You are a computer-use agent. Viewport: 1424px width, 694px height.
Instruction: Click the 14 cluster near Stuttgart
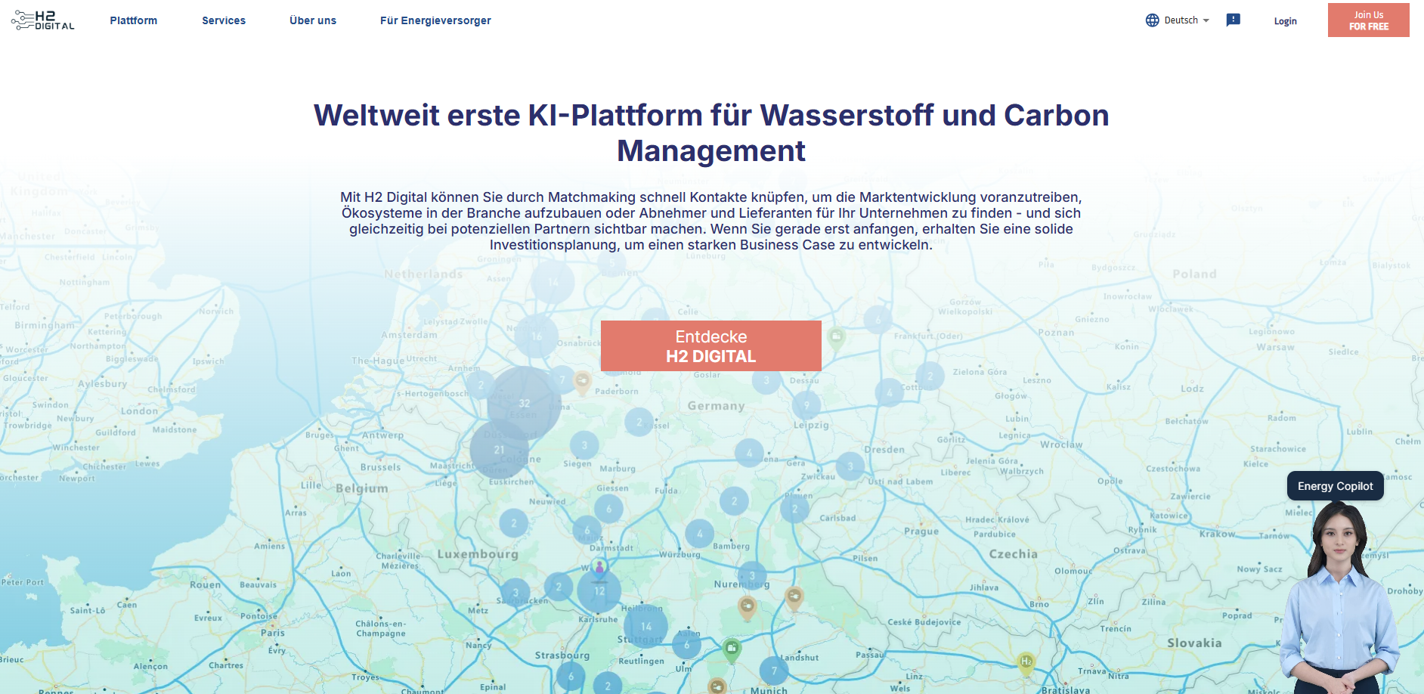coord(645,626)
